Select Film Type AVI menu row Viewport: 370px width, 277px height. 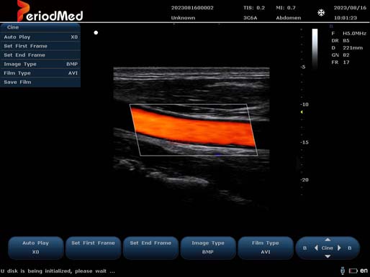click(x=40, y=73)
